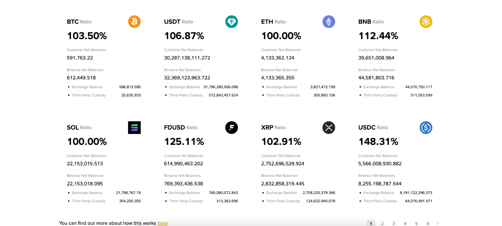
Task: Click the XRP Exchange Balance row
Action: [x=298, y=193]
